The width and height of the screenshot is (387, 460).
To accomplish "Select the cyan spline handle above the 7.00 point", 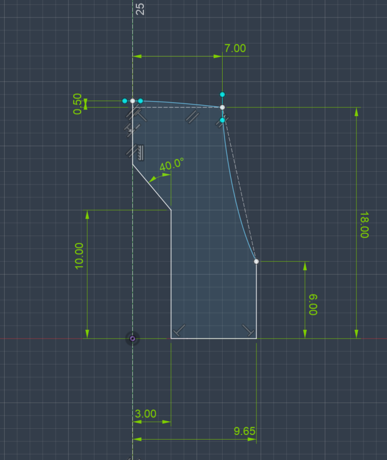I will (222, 95).
